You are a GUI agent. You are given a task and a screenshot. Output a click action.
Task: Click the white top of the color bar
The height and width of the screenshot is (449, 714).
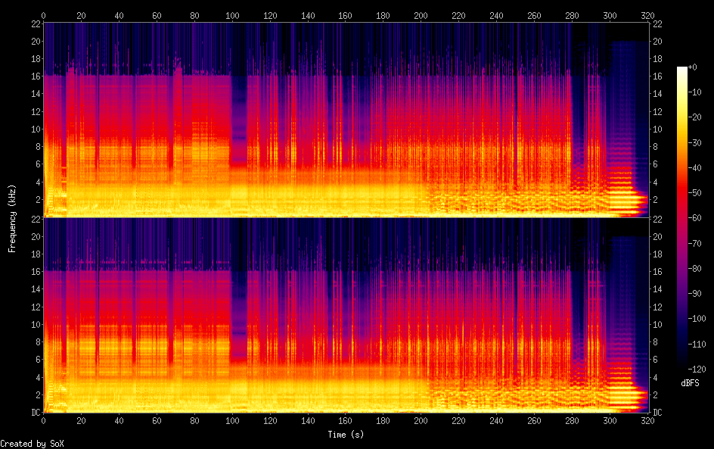[x=682, y=70]
